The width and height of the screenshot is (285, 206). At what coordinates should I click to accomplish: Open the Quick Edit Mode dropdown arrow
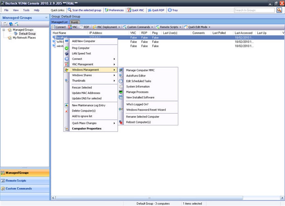(x=209, y=27)
